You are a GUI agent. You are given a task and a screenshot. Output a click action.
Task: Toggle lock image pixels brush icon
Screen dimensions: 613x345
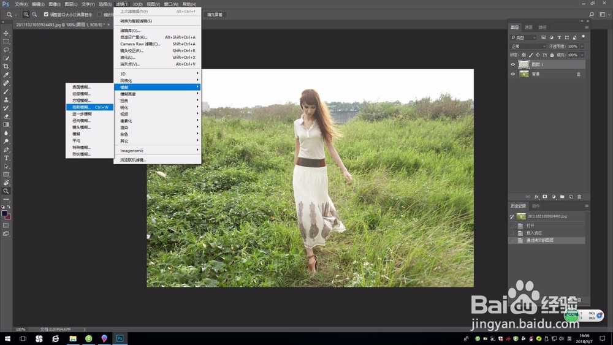pyautogui.click(x=530, y=55)
